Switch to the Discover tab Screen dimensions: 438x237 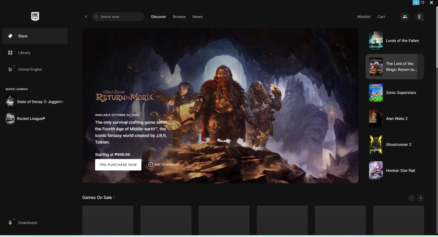pos(159,17)
